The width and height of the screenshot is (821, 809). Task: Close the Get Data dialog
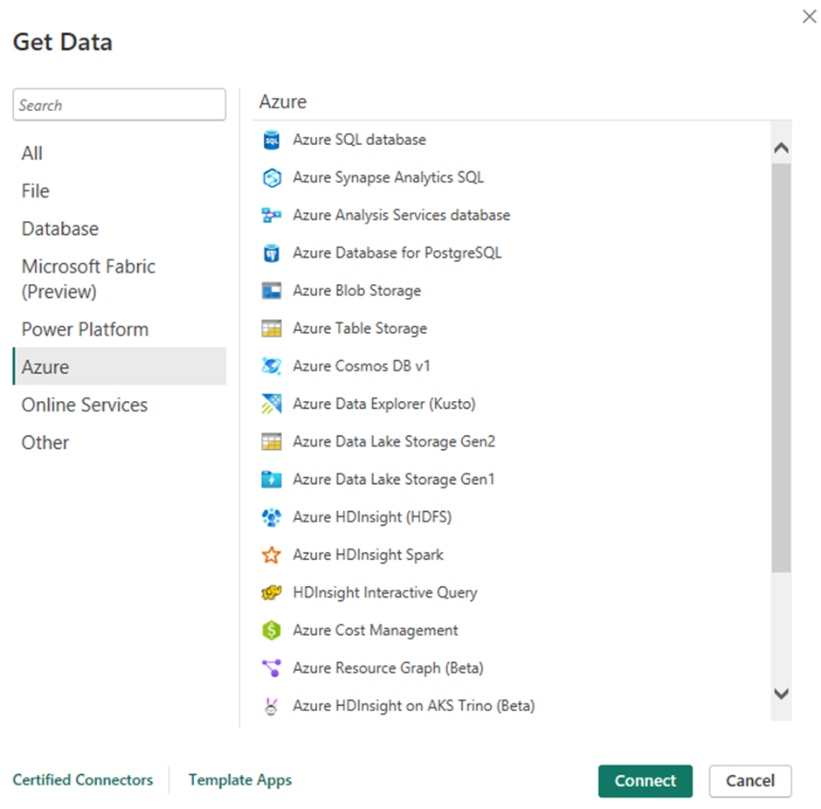click(x=809, y=17)
